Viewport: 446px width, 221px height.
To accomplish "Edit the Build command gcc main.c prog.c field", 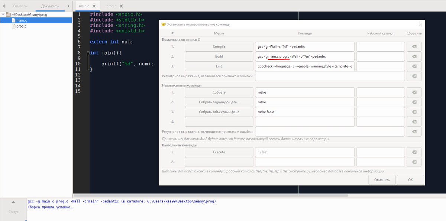I will [x=305, y=56].
